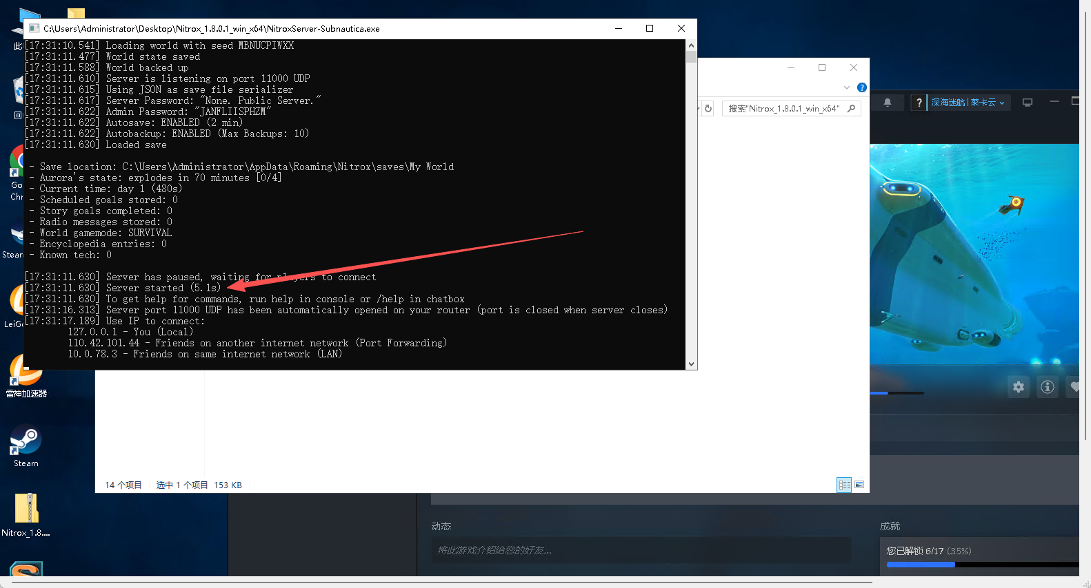Open the 深海迷航 account dropdown
The height and width of the screenshot is (588, 1091).
(968, 103)
